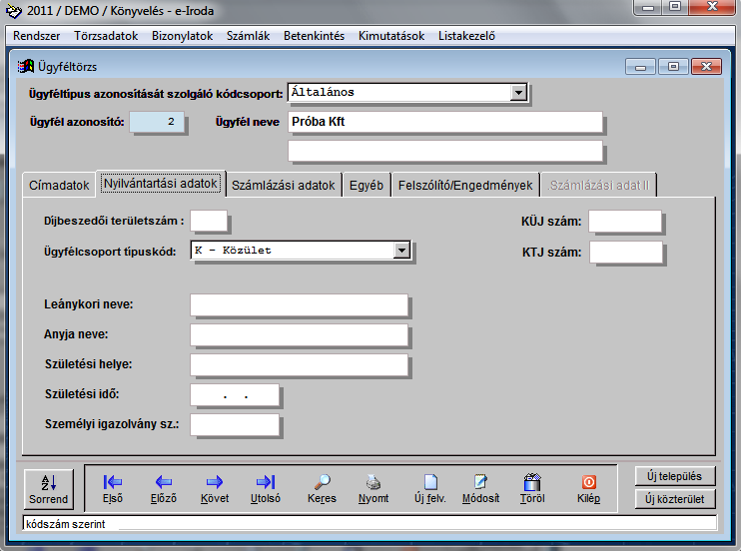
Task: Switch to the Címadatok tab
Action: click(59, 186)
